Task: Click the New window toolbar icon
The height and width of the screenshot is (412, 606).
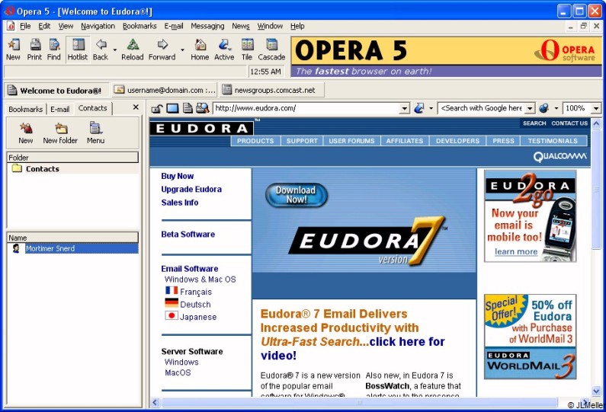Action: click(x=13, y=50)
